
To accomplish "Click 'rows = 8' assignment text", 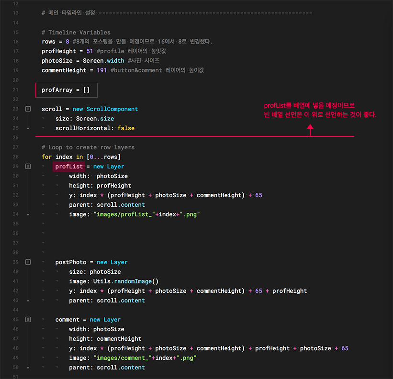I will tap(56, 42).
